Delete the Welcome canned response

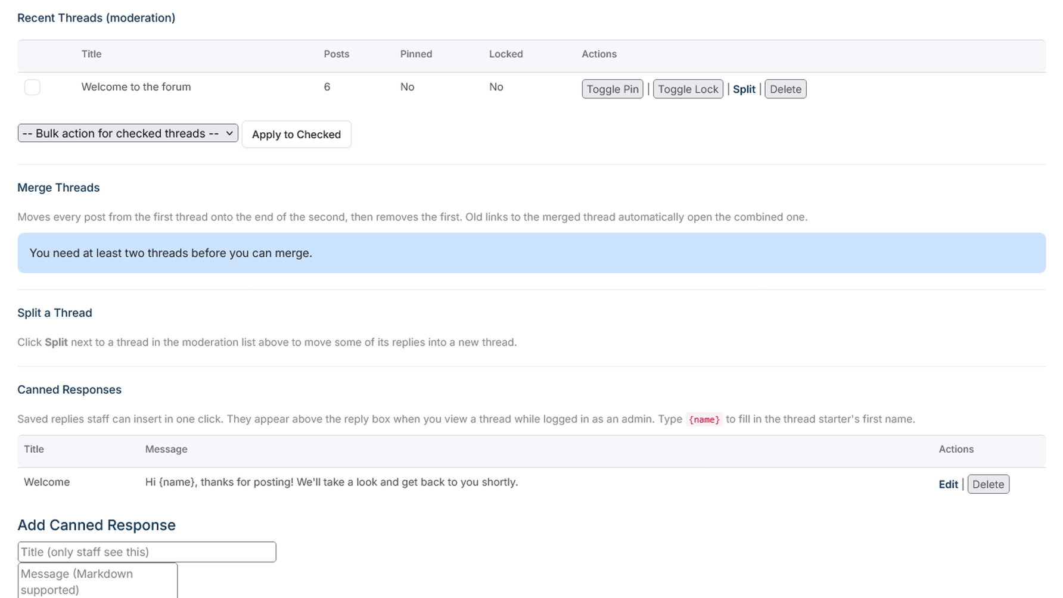(988, 484)
